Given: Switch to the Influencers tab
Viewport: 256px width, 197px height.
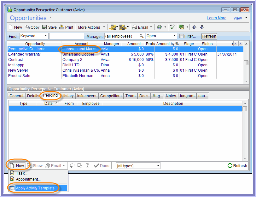Looking at the screenshot, I should 87,96.
